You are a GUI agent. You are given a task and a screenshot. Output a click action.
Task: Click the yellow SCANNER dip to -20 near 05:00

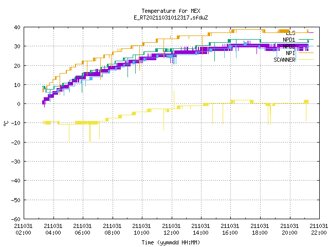[x=69, y=133]
